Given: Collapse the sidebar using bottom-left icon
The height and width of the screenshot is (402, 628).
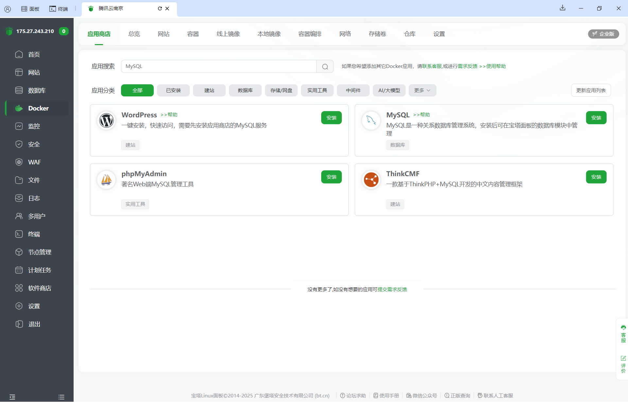Looking at the screenshot, I should tap(12, 397).
